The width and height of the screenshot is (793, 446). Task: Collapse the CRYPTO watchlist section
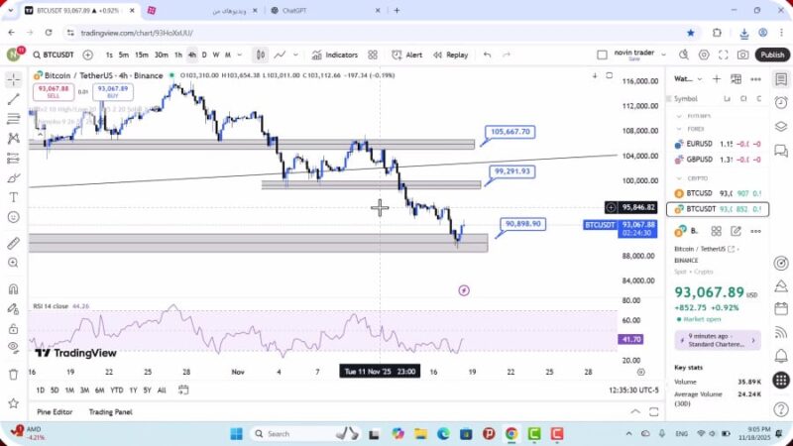tap(679, 177)
